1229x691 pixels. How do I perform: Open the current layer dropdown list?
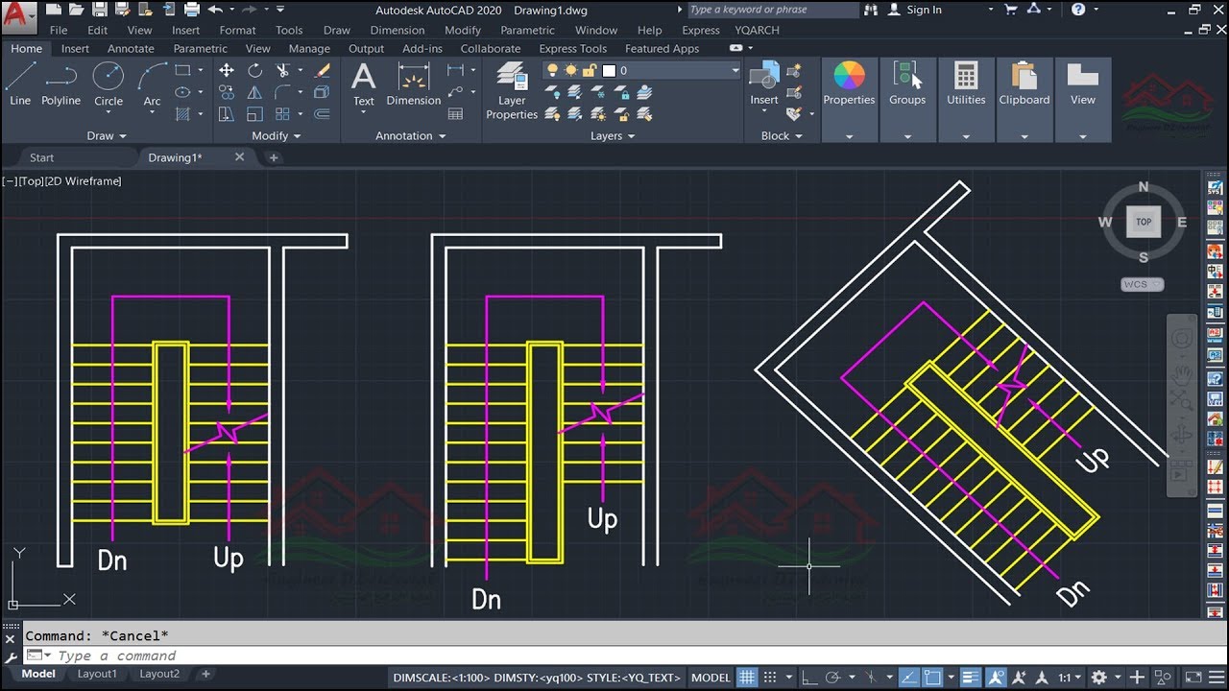[735, 71]
